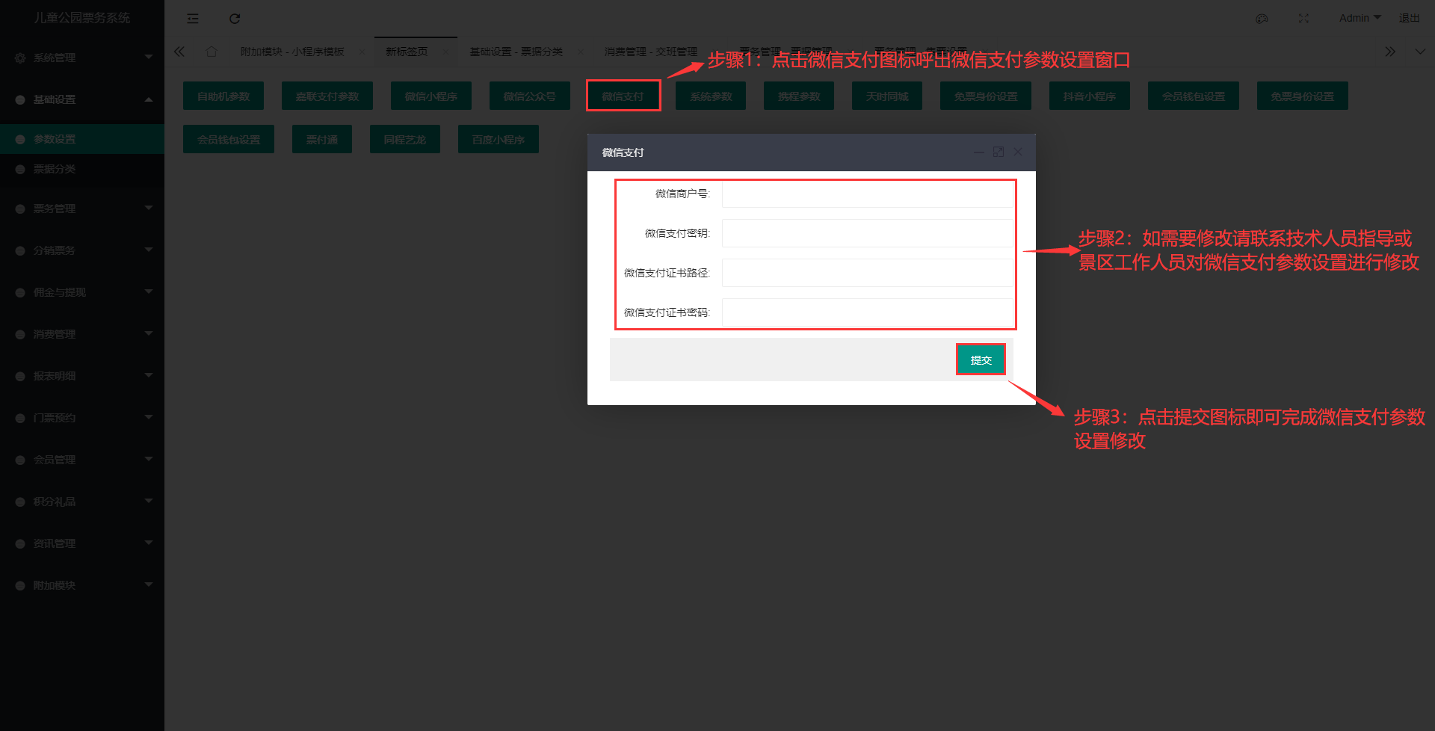Image resolution: width=1435 pixels, height=731 pixels.
Task: Click the 票付通 button
Action: pyautogui.click(x=322, y=139)
